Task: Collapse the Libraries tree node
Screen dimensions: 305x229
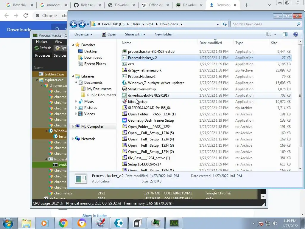Action: tap(73, 76)
